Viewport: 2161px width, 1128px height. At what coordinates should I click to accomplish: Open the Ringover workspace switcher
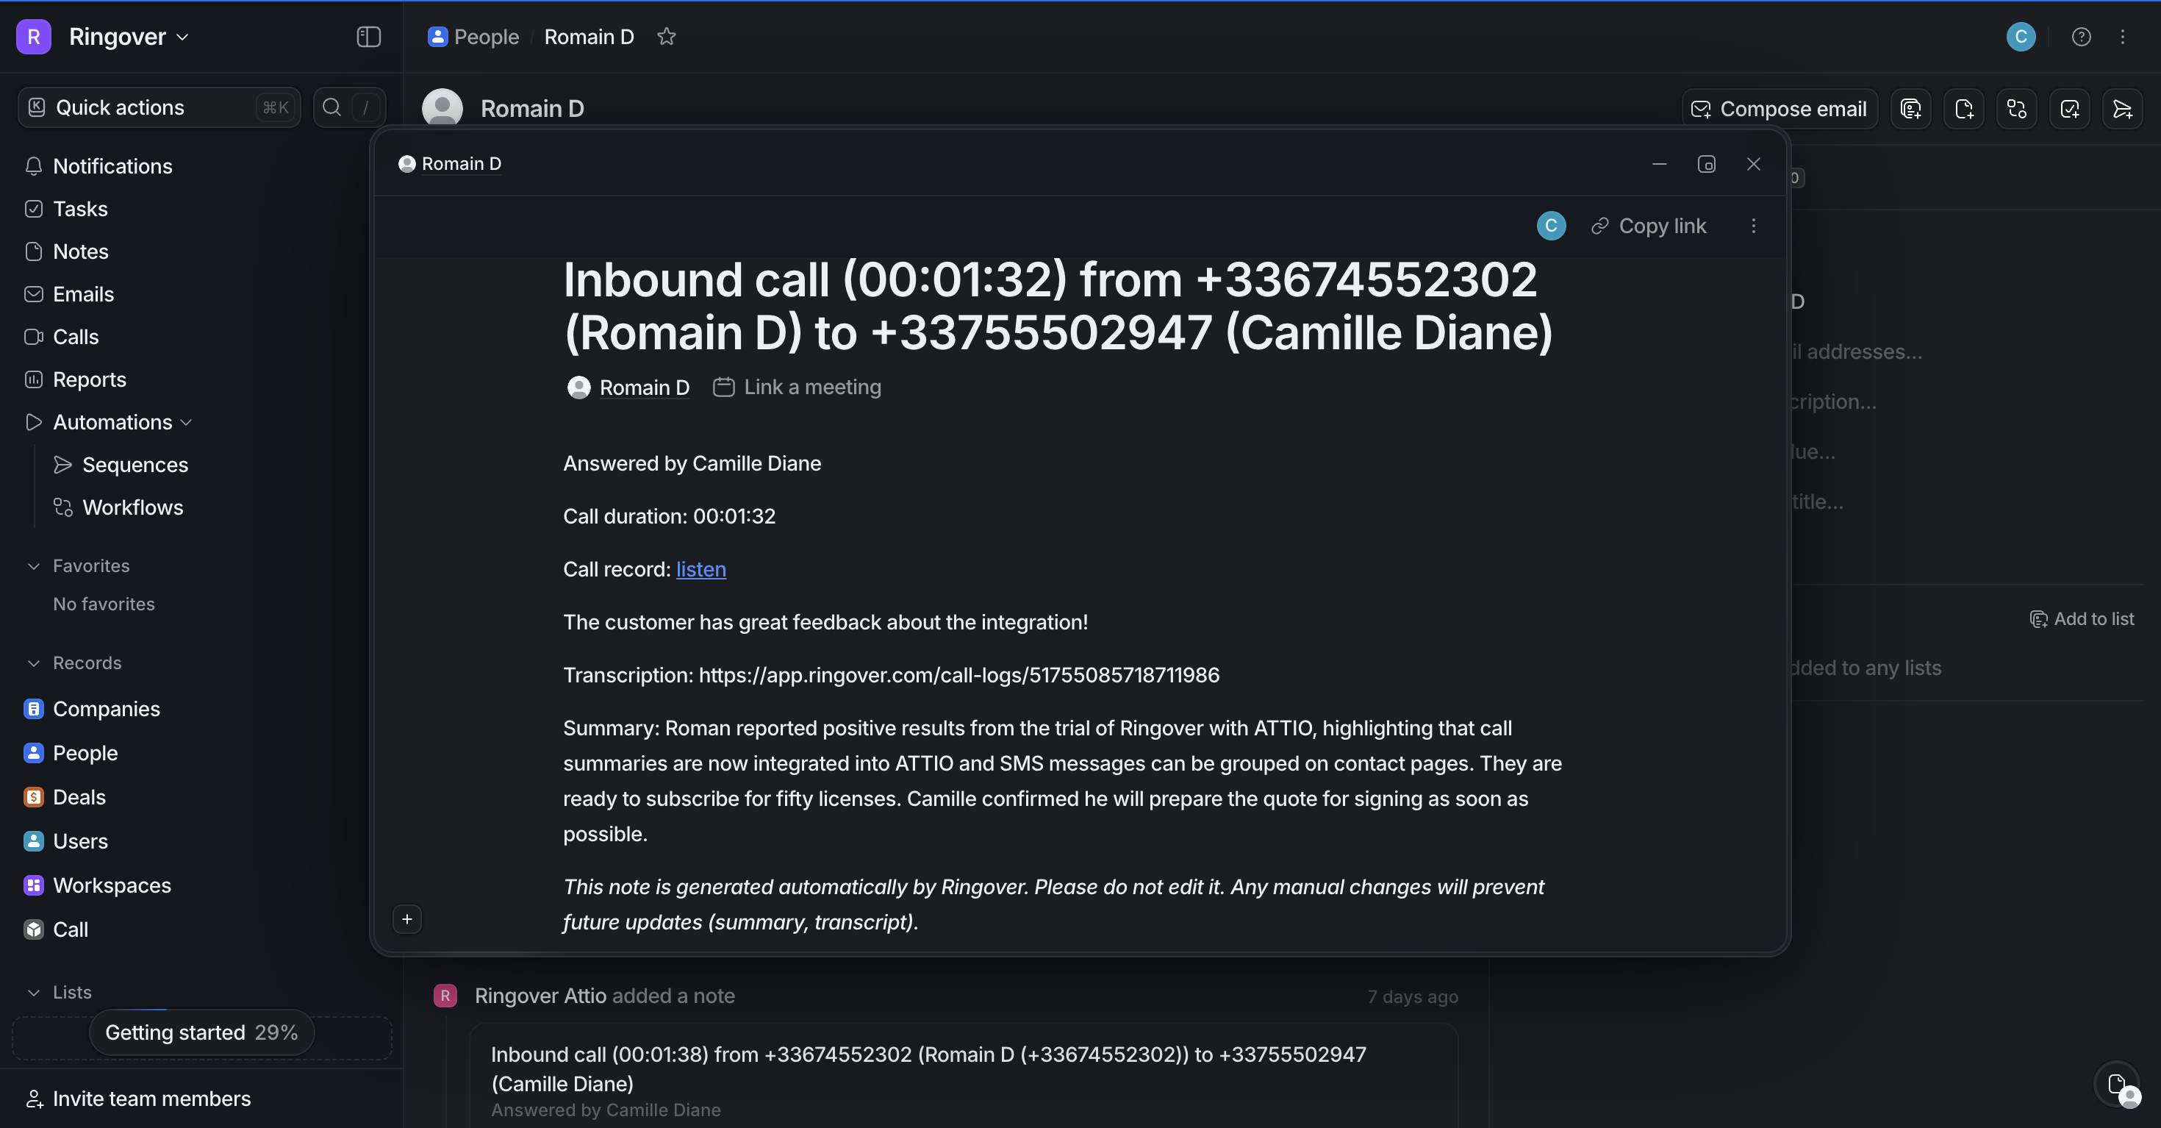[104, 37]
